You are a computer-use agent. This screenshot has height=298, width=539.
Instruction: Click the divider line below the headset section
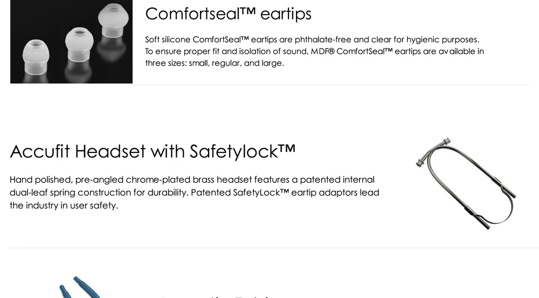(269, 248)
